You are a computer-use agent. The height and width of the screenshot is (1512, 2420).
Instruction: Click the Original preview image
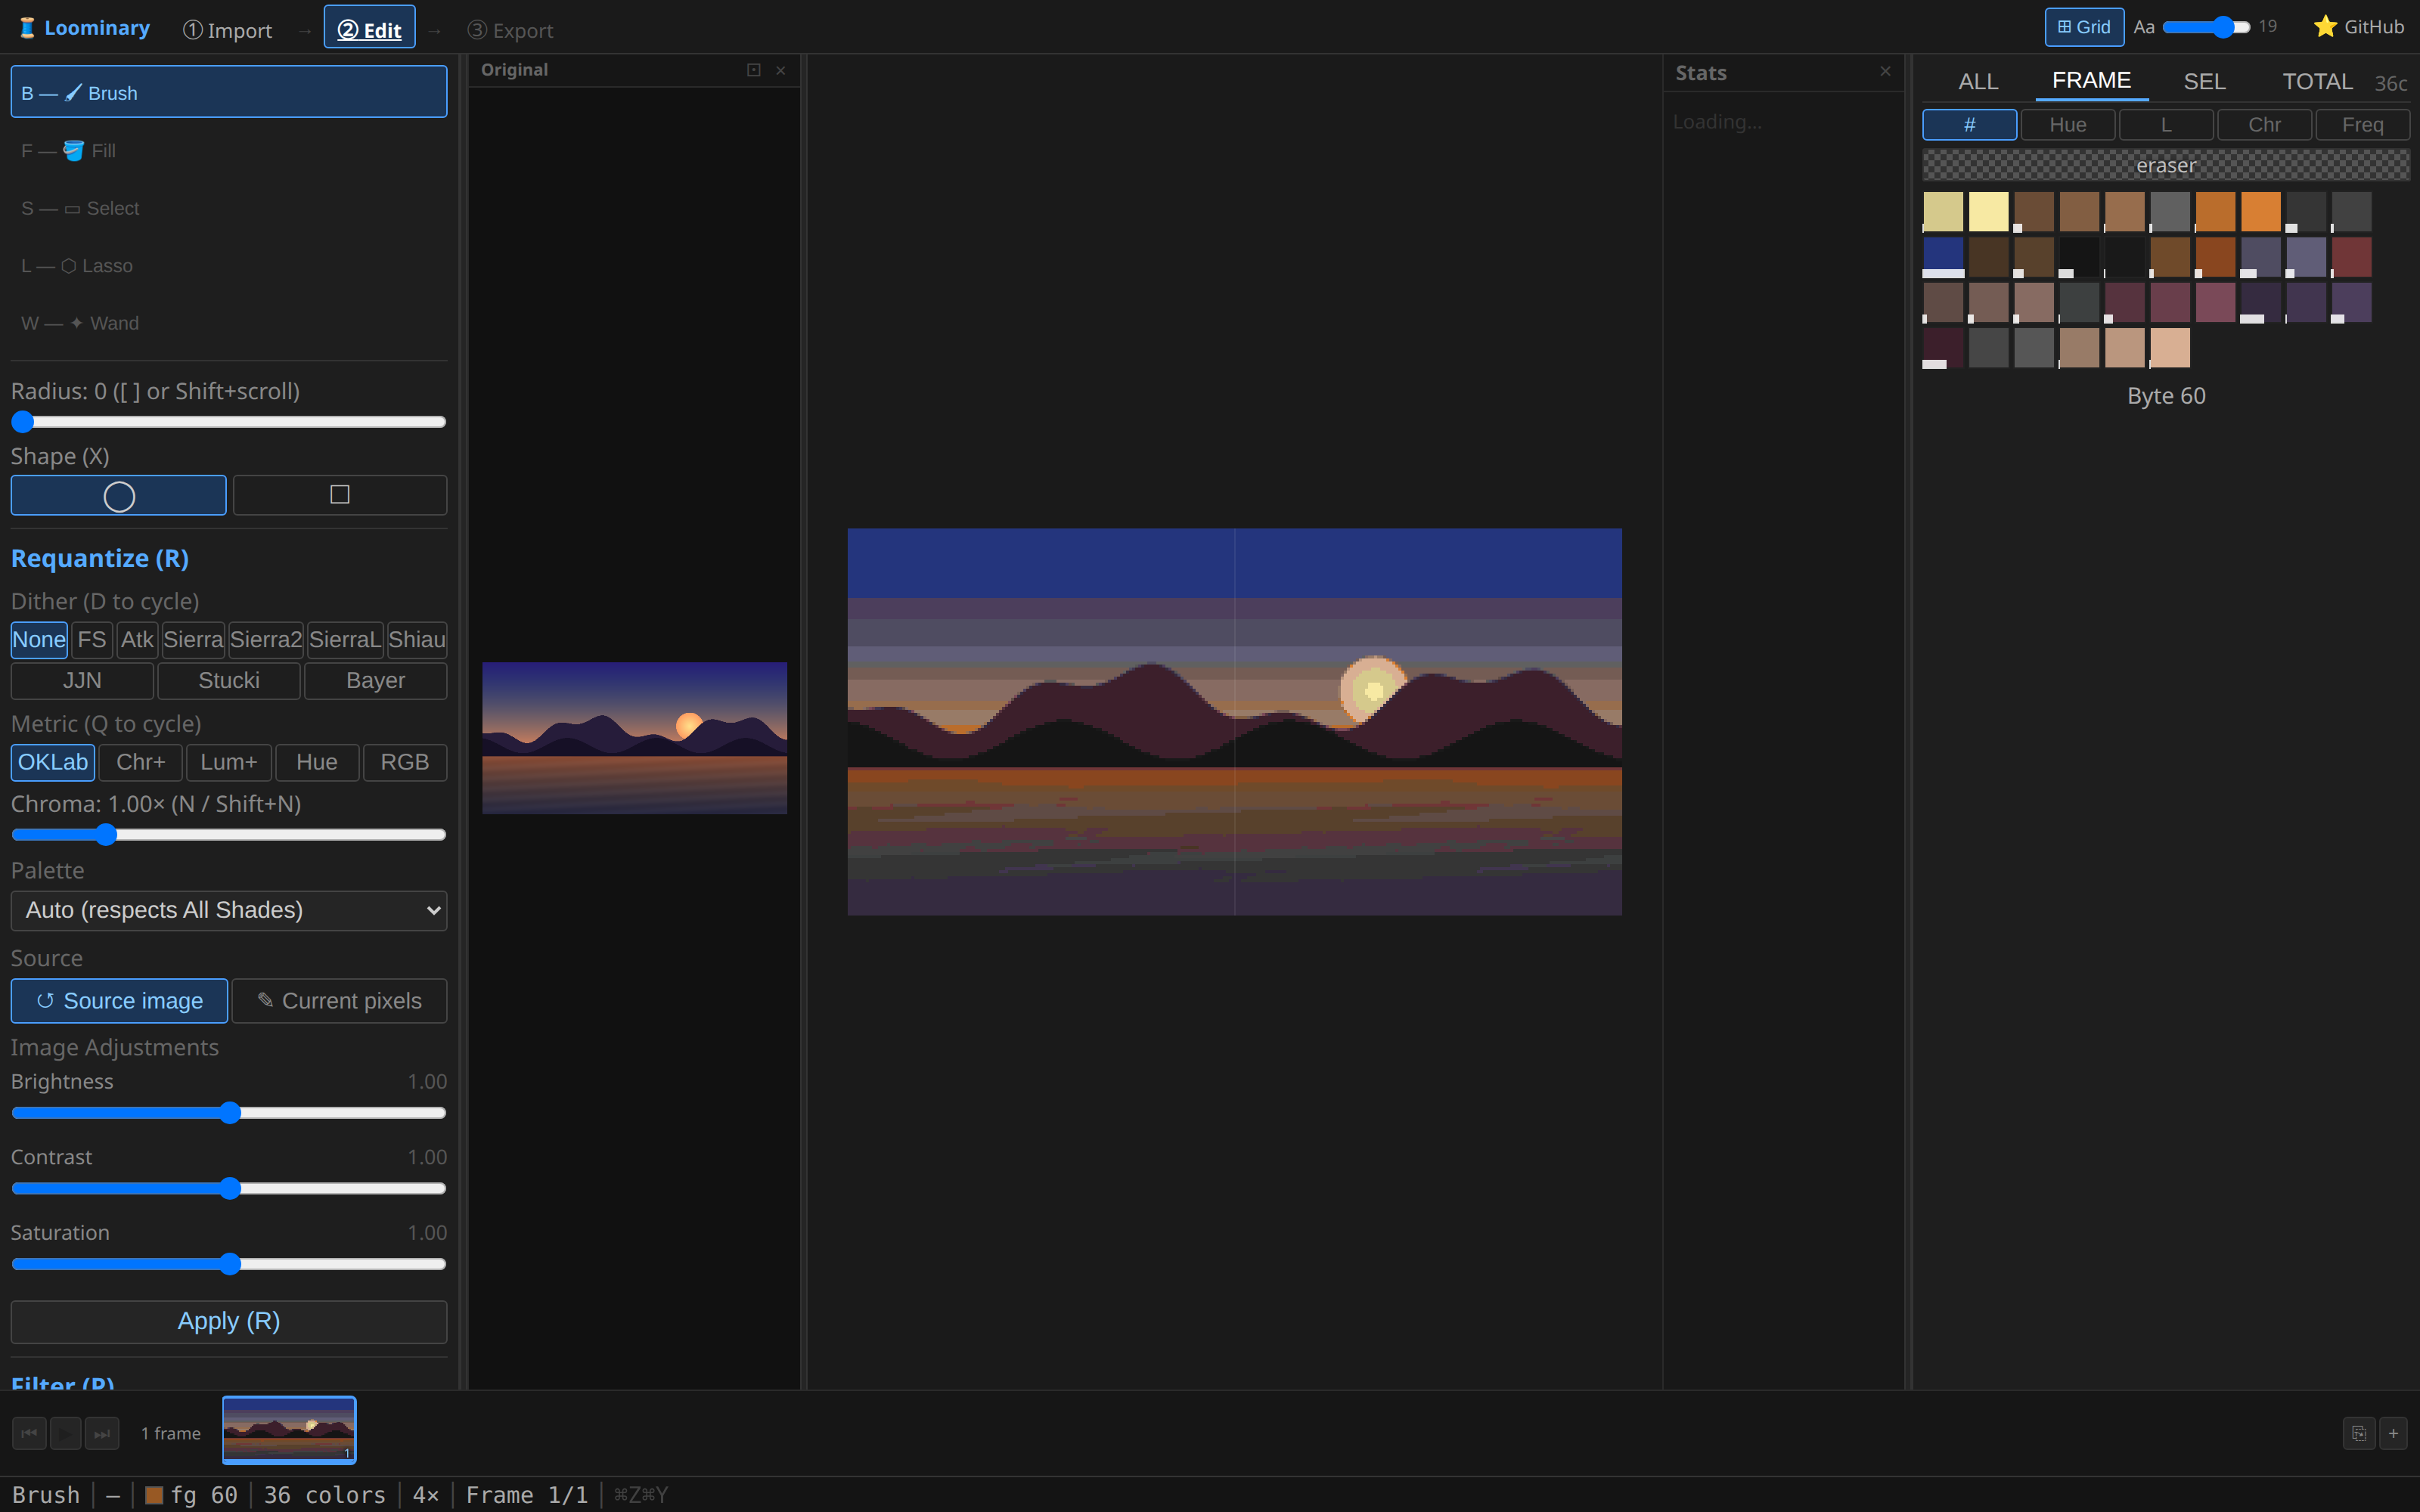(634, 738)
